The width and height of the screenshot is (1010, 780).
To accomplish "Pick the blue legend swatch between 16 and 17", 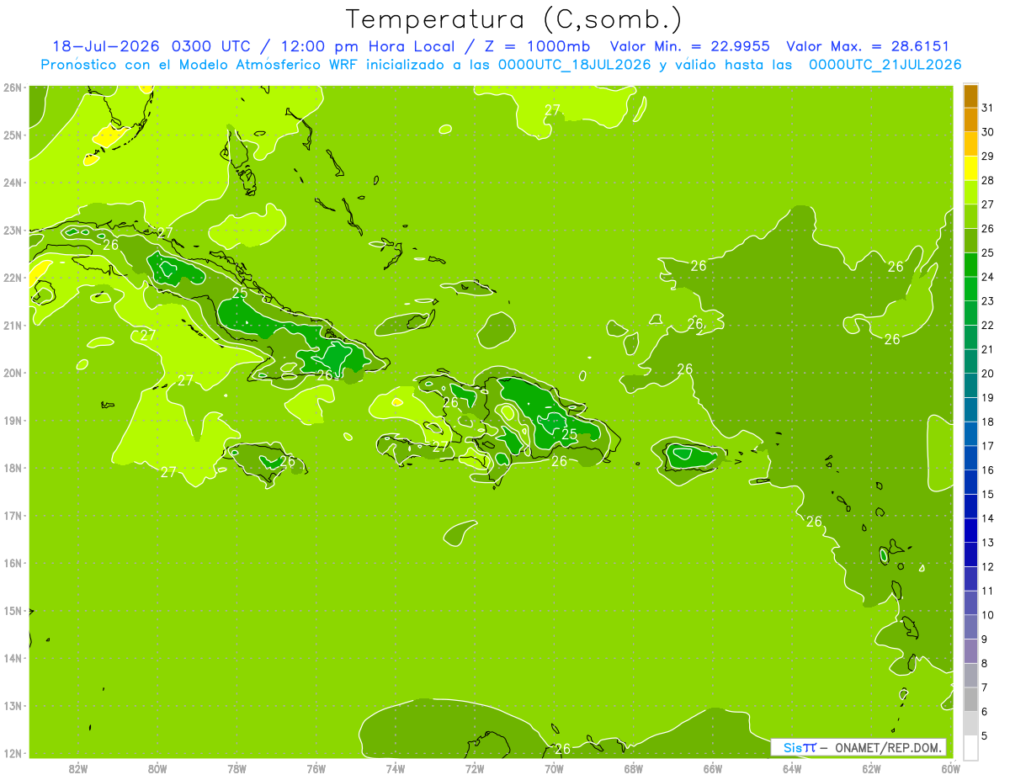I will (970, 458).
